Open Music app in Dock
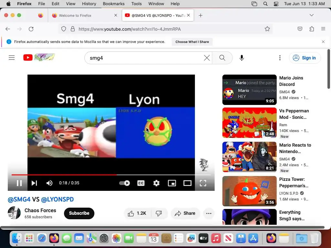The width and height of the screenshot is (331, 248). (216, 238)
